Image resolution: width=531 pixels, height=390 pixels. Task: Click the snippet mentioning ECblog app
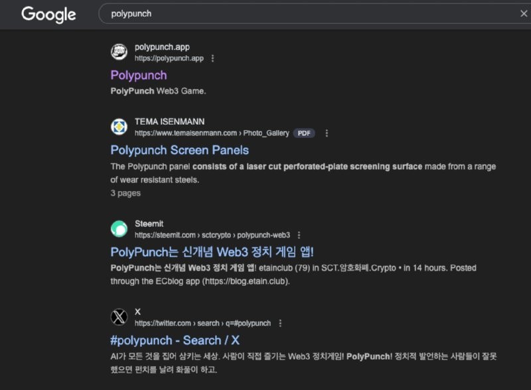pos(293,275)
